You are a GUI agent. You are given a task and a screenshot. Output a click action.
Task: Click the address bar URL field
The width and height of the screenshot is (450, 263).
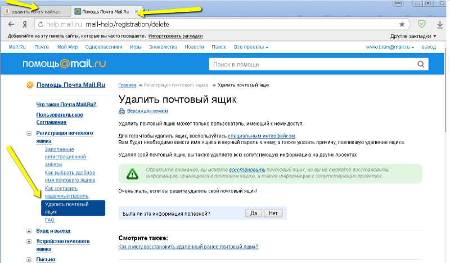(x=218, y=24)
